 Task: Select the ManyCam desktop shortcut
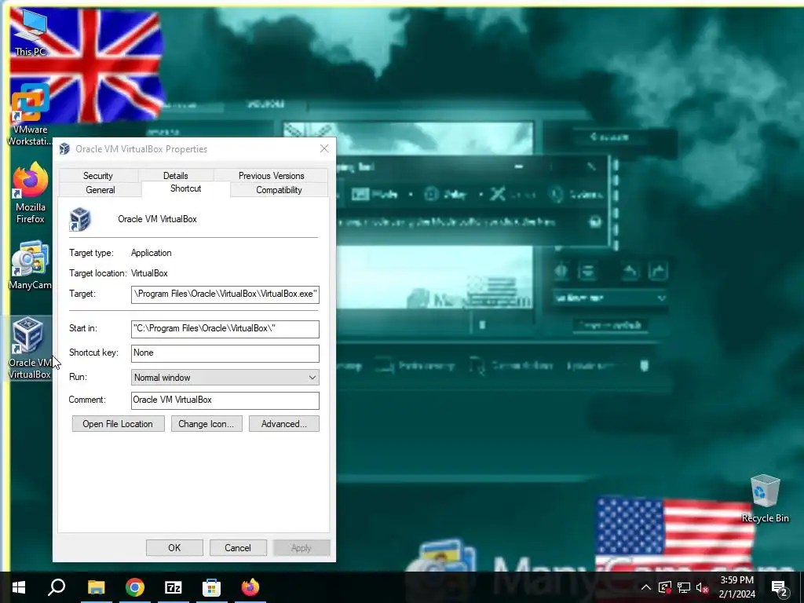point(31,265)
